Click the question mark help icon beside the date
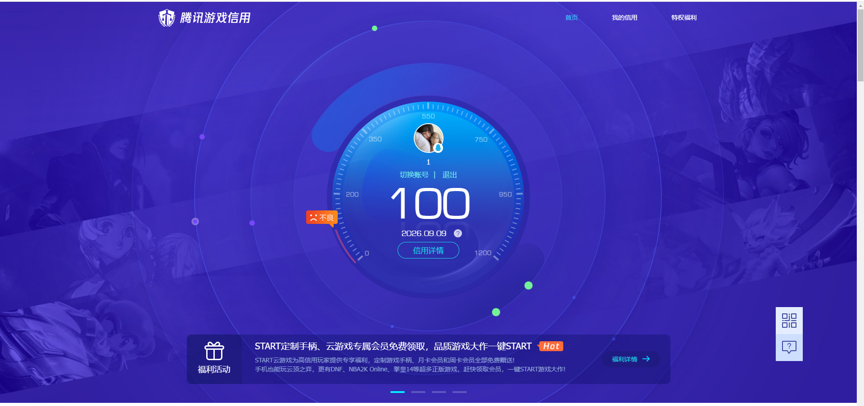The height and width of the screenshot is (406, 864). tap(458, 233)
